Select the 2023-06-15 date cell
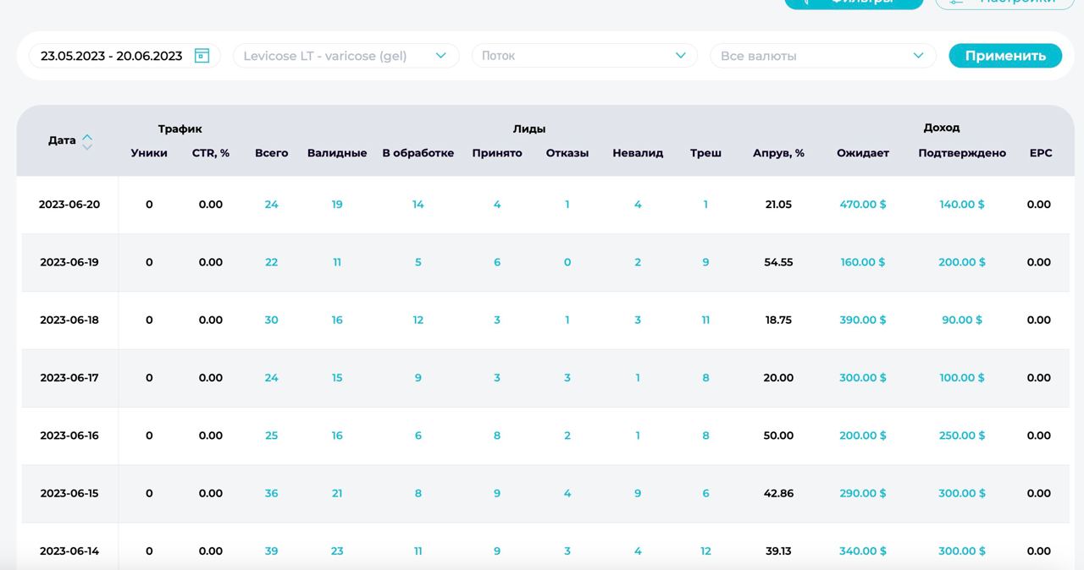1084x570 pixels. (69, 493)
